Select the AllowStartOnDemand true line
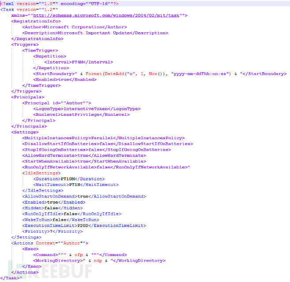 [84, 197]
